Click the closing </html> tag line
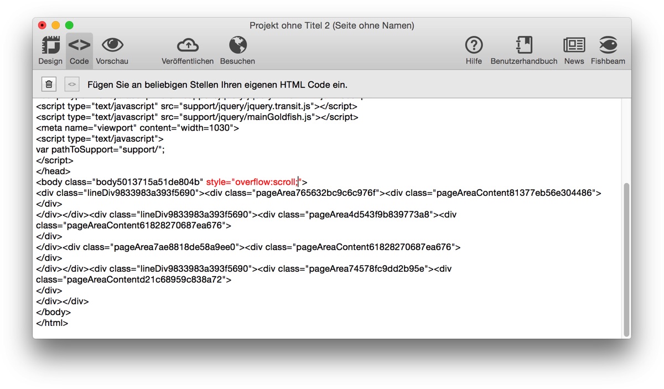 point(52,323)
